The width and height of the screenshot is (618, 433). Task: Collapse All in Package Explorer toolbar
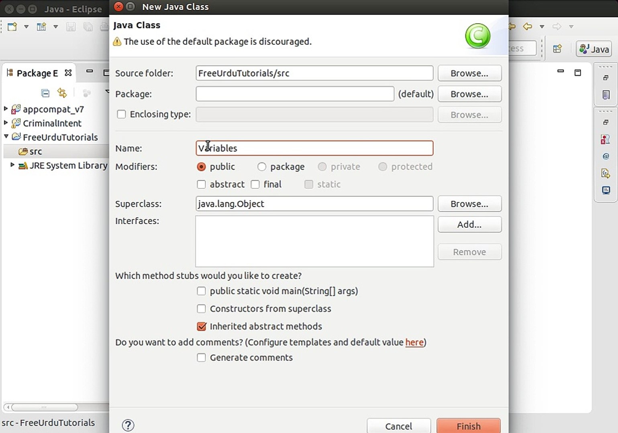pos(45,93)
